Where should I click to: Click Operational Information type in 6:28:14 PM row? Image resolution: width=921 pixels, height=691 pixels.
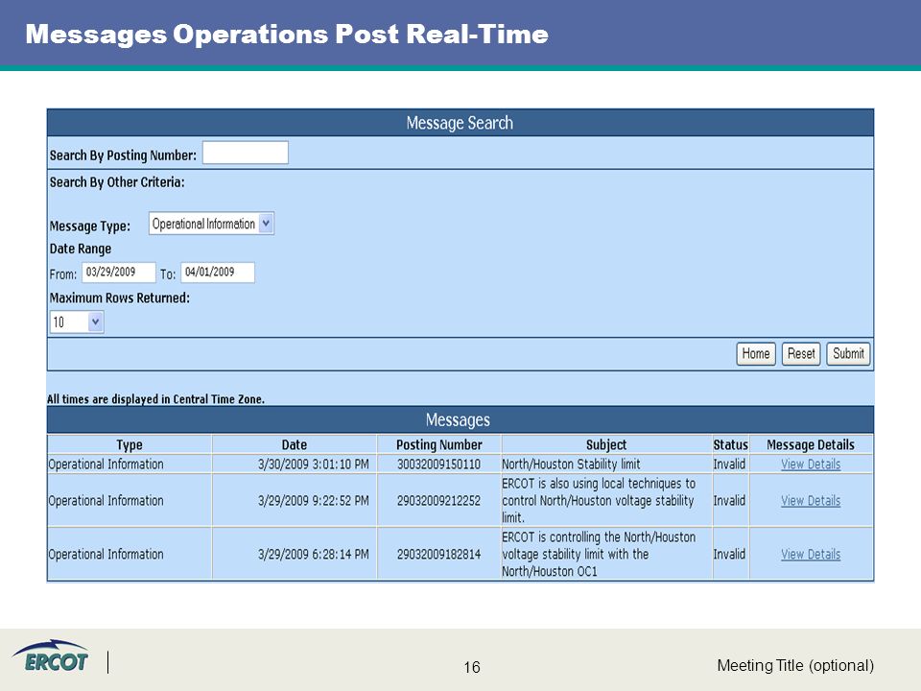(x=106, y=554)
